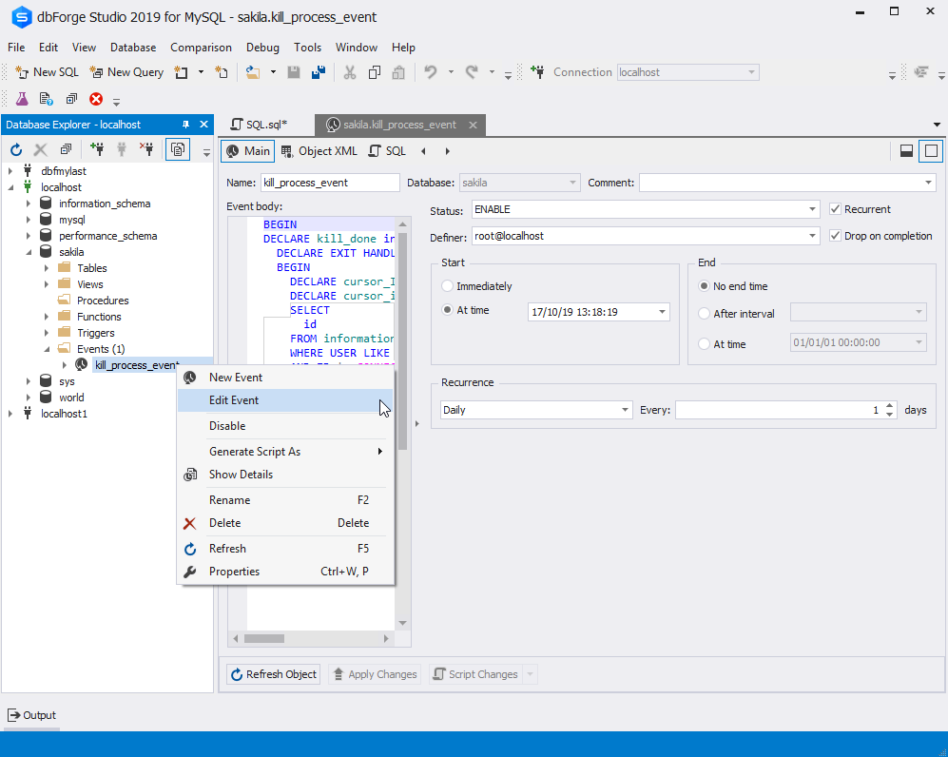
Task: Click the Script Changes button
Action: click(475, 674)
